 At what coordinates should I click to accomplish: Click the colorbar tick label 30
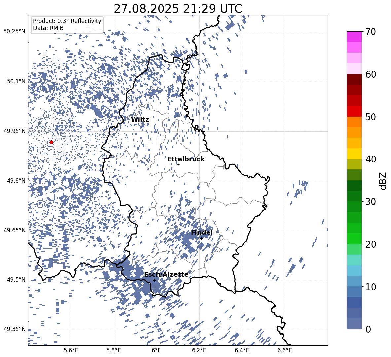coord(371,202)
